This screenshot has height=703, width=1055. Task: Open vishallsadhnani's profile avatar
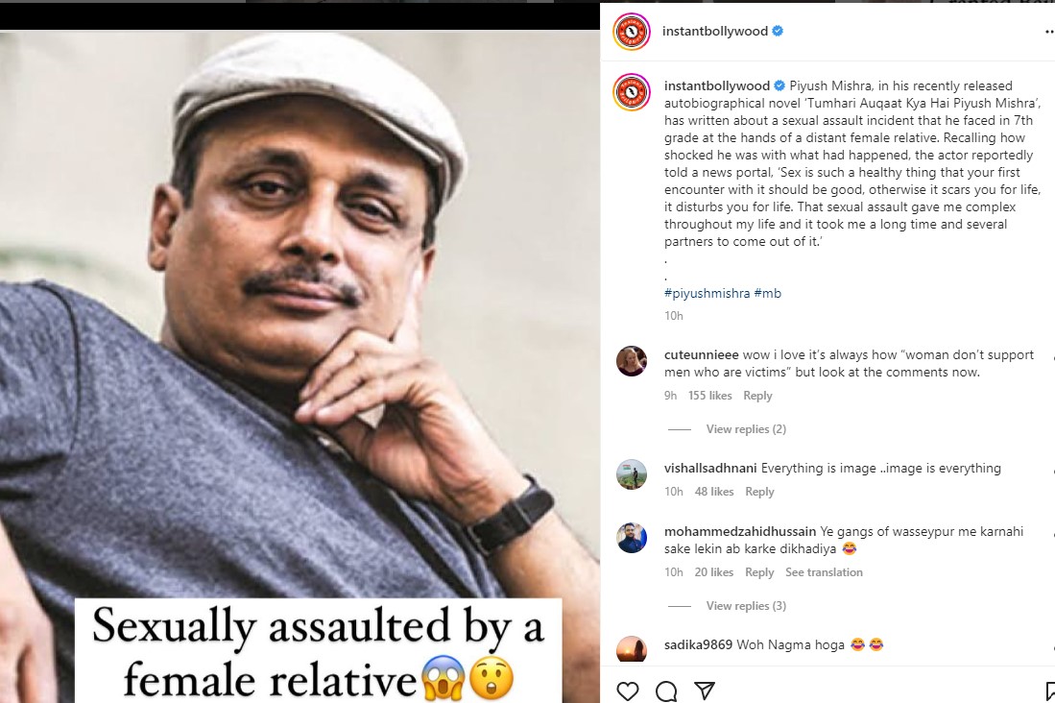(x=632, y=474)
